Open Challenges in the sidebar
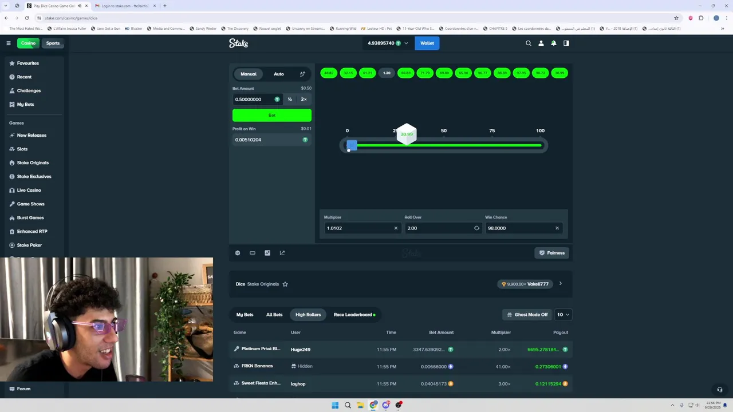The width and height of the screenshot is (733, 412). (x=29, y=90)
